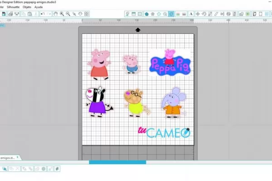Click the select-all lasso icon at bottom
Screen dimensions: 272x181
point(5,169)
